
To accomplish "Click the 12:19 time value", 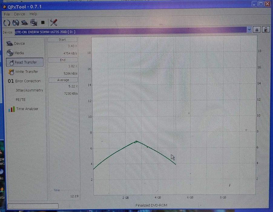I will [74, 196].
